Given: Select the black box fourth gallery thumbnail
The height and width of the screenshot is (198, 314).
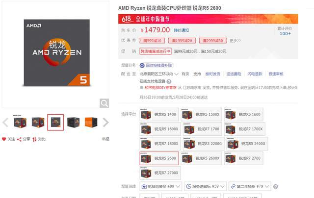Looking at the screenshot, I should 73,122.
